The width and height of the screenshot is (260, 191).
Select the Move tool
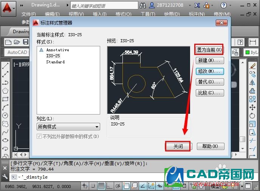(252, 107)
